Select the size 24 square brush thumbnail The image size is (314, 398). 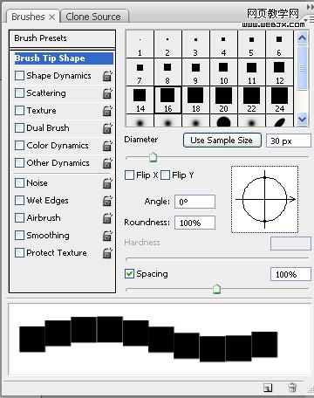(x=279, y=99)
